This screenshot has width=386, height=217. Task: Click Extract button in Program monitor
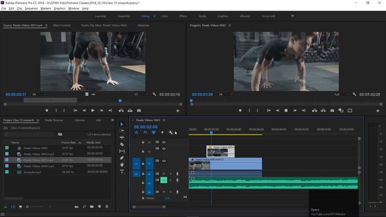coord(323,111)
